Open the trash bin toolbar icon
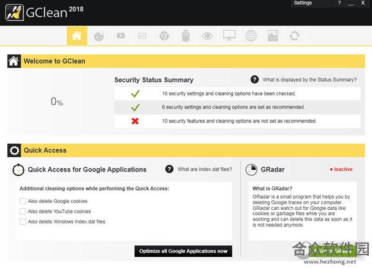The image size is (372, 268). point(186,36)
